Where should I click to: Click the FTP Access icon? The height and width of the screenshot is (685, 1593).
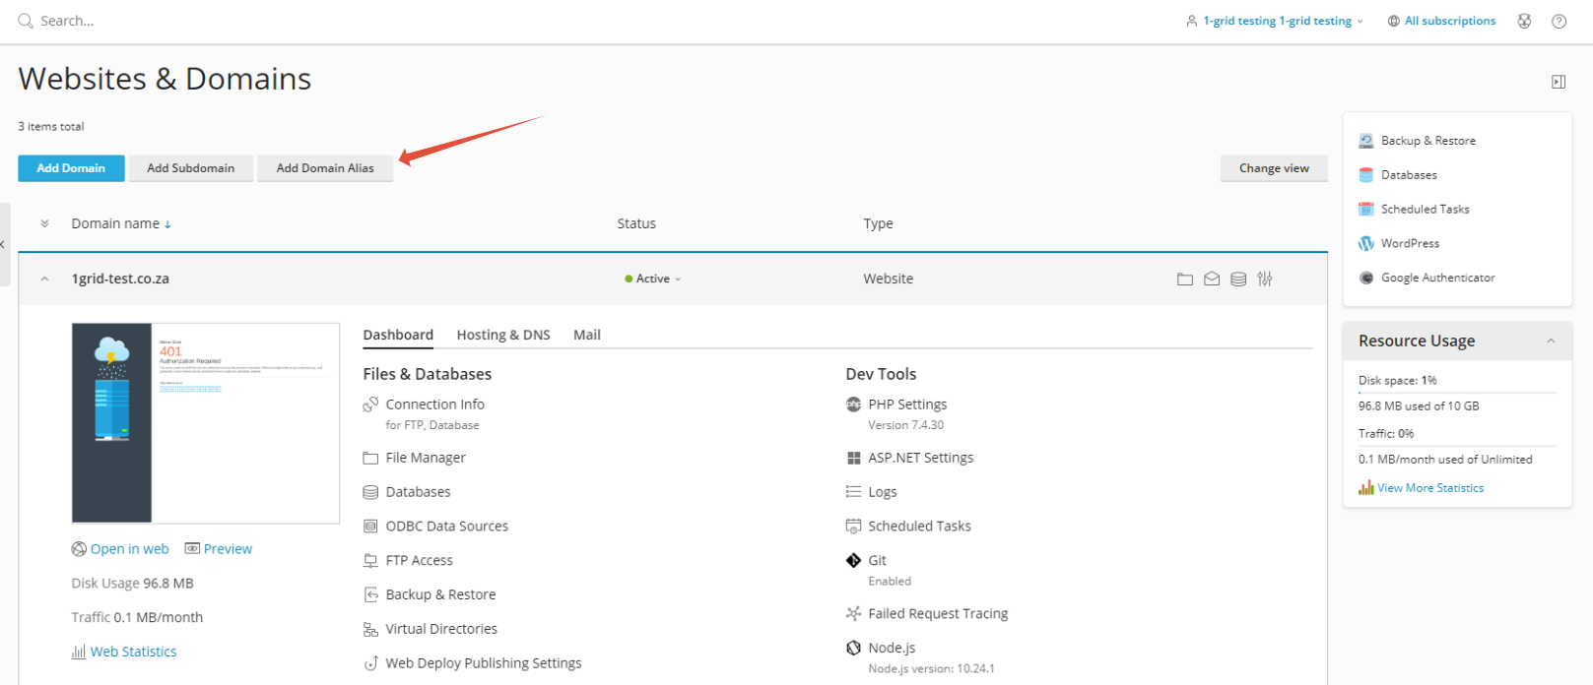tap(370, 560)
